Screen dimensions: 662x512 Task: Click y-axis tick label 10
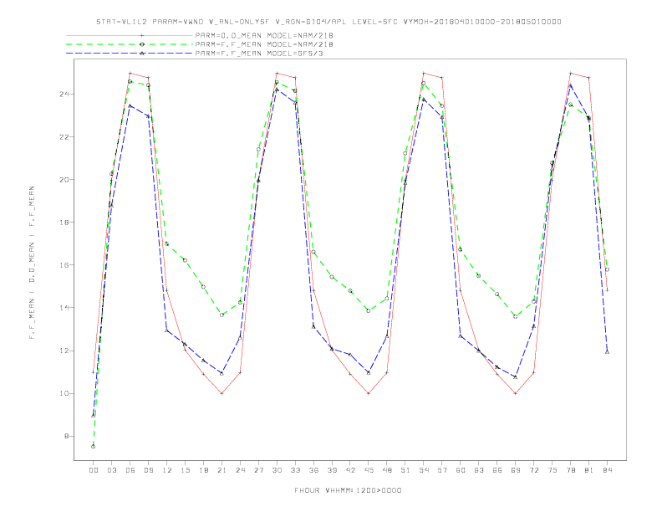point(64,393)
